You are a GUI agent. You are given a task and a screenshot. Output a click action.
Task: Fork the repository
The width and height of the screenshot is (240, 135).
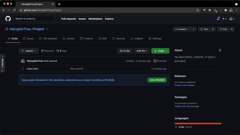pyautogui.click(x=223, y=29)
